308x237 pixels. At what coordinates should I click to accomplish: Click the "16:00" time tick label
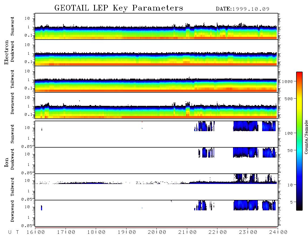36,232
